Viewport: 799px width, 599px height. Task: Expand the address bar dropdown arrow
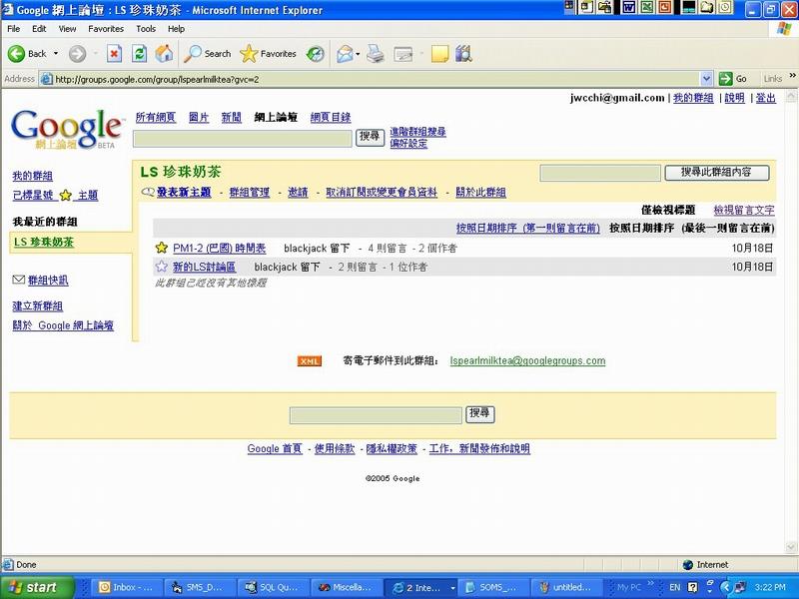[x=706, y=79]
